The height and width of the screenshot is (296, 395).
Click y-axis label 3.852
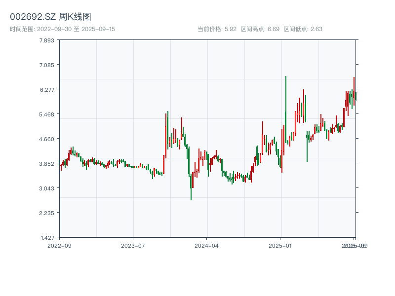46,164
